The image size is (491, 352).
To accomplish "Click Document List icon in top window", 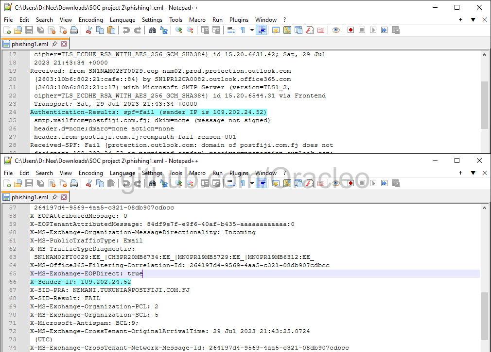I will coord(298,30).
